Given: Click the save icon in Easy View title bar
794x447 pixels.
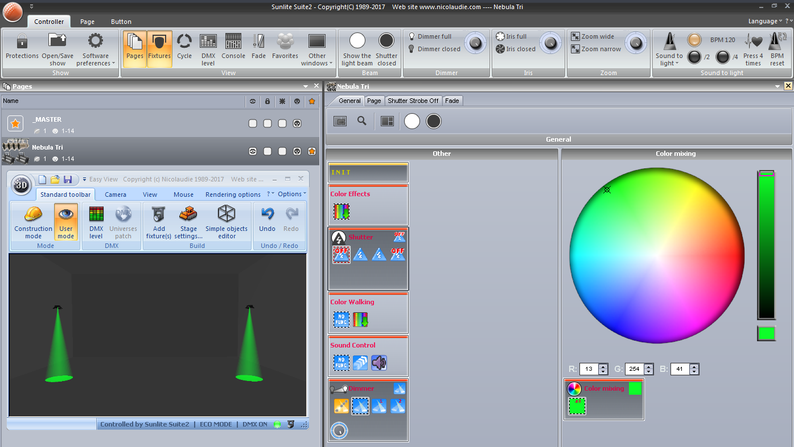Looking at the screenshot, I should pos(68,180).
